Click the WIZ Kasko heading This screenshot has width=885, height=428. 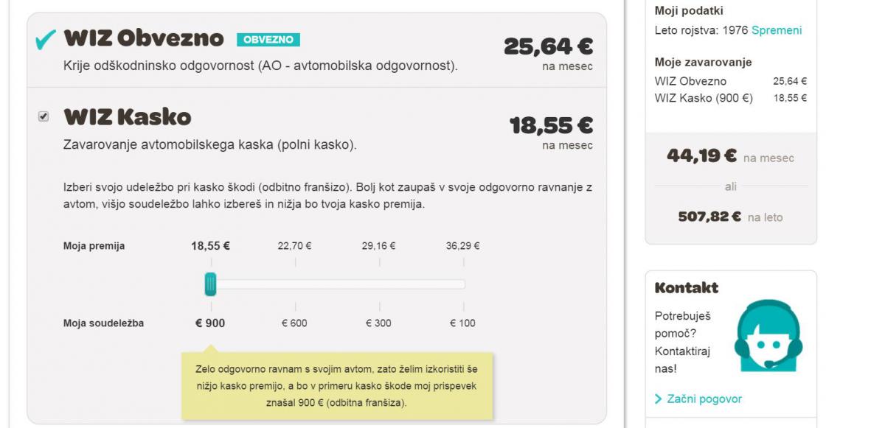(128, 117)
